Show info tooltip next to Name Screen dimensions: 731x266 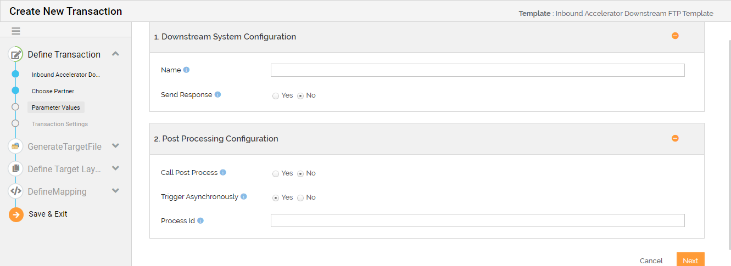pyautogui.click(x=186, y=70)
